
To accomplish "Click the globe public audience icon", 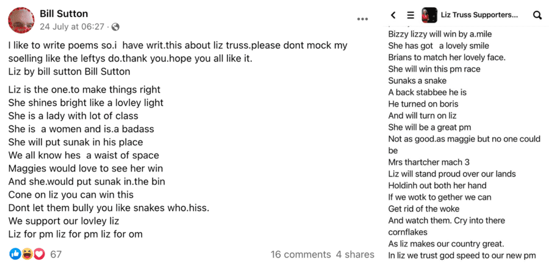I will click(x=116, y=27).
